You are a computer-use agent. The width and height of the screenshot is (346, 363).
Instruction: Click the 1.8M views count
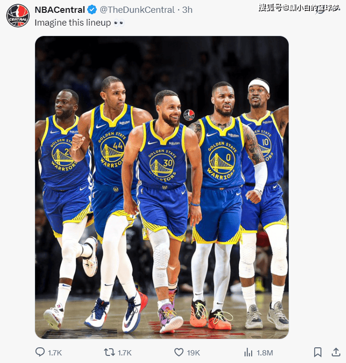(265, 353)
